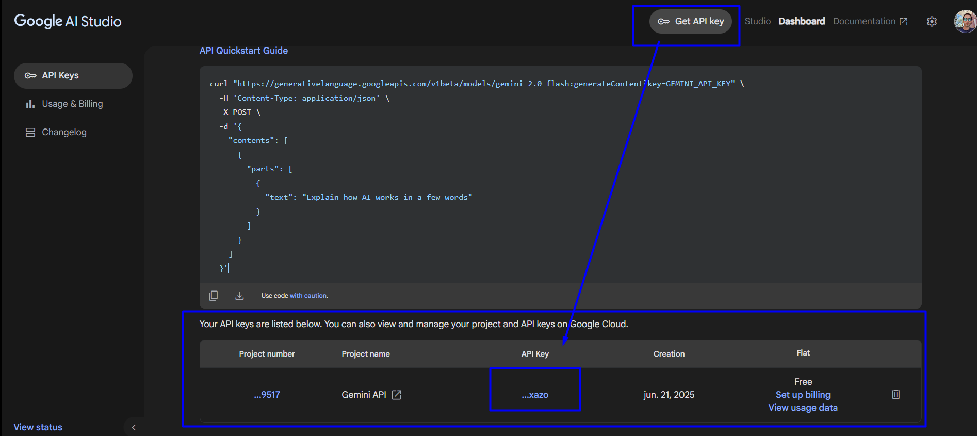Click the 'Project name' column header

[x=366, y=354]
